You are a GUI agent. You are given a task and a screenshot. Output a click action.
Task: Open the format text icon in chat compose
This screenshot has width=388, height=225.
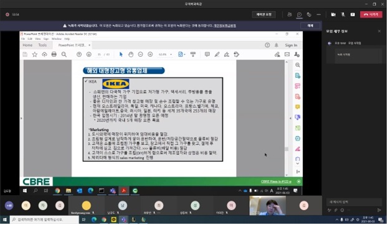329,210
